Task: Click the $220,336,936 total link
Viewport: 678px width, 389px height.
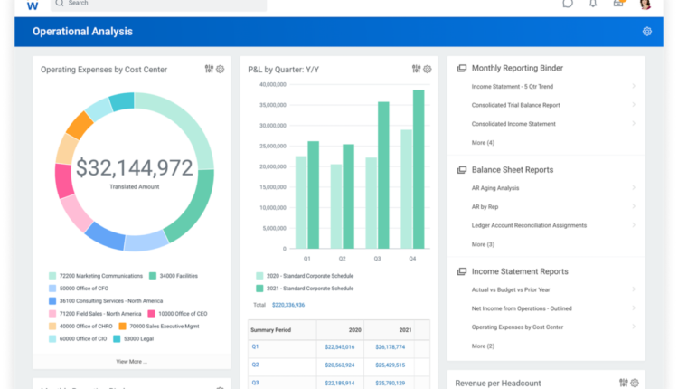Action: 289,305
